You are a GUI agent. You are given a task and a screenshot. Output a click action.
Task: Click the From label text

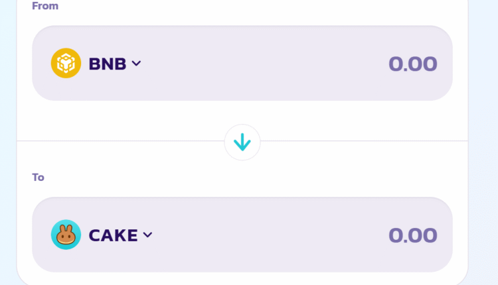(x=45, y=6)
